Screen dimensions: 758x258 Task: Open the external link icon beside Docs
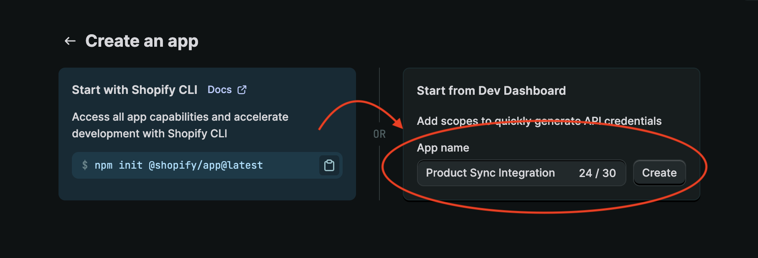[x=242, y=90]
